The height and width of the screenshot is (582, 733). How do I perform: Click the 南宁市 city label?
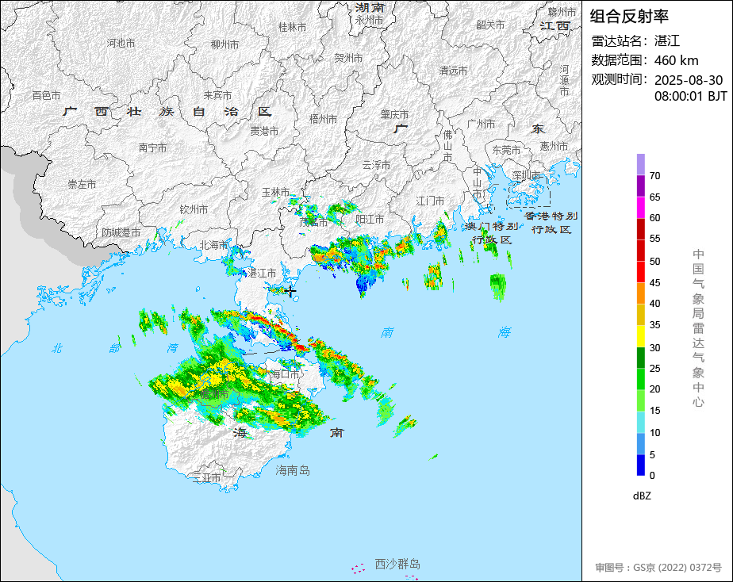click(x=152, y=147)
